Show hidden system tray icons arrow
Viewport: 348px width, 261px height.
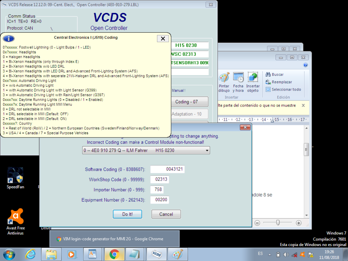click(270, 254)
